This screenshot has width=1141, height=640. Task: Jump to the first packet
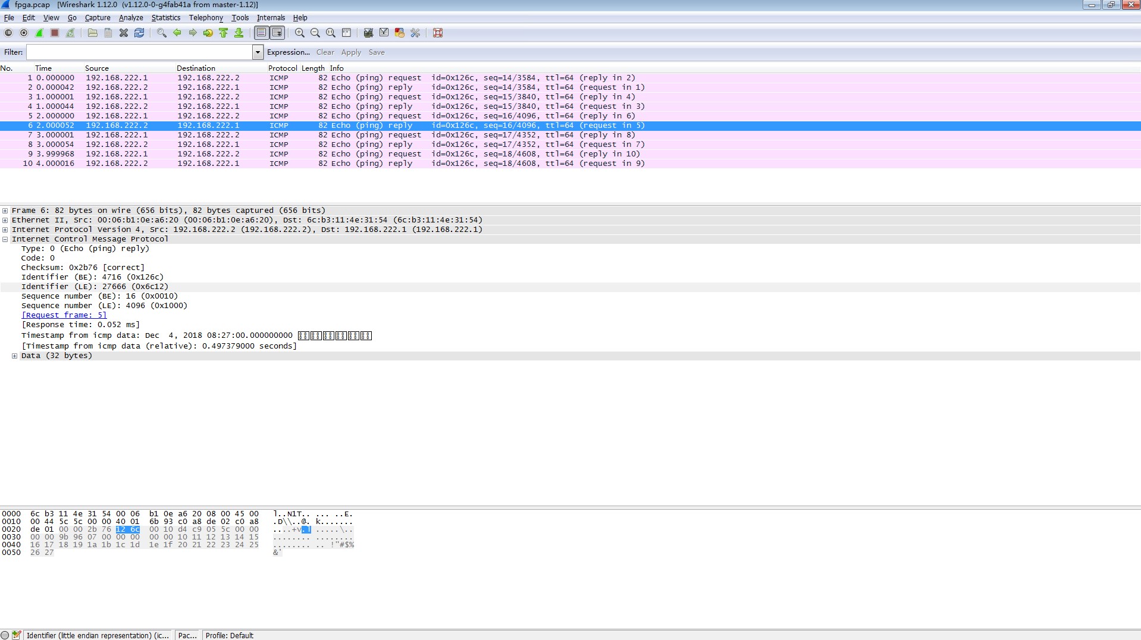(x=224, y=33)
